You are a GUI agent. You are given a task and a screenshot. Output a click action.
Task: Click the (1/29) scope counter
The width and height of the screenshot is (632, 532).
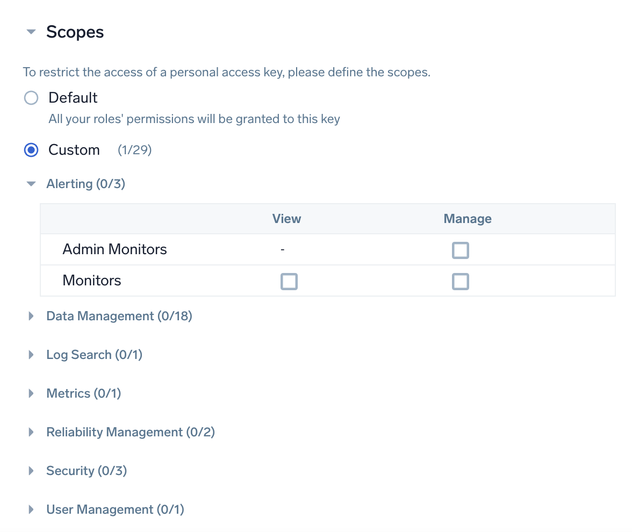click(x=134, y=150)
